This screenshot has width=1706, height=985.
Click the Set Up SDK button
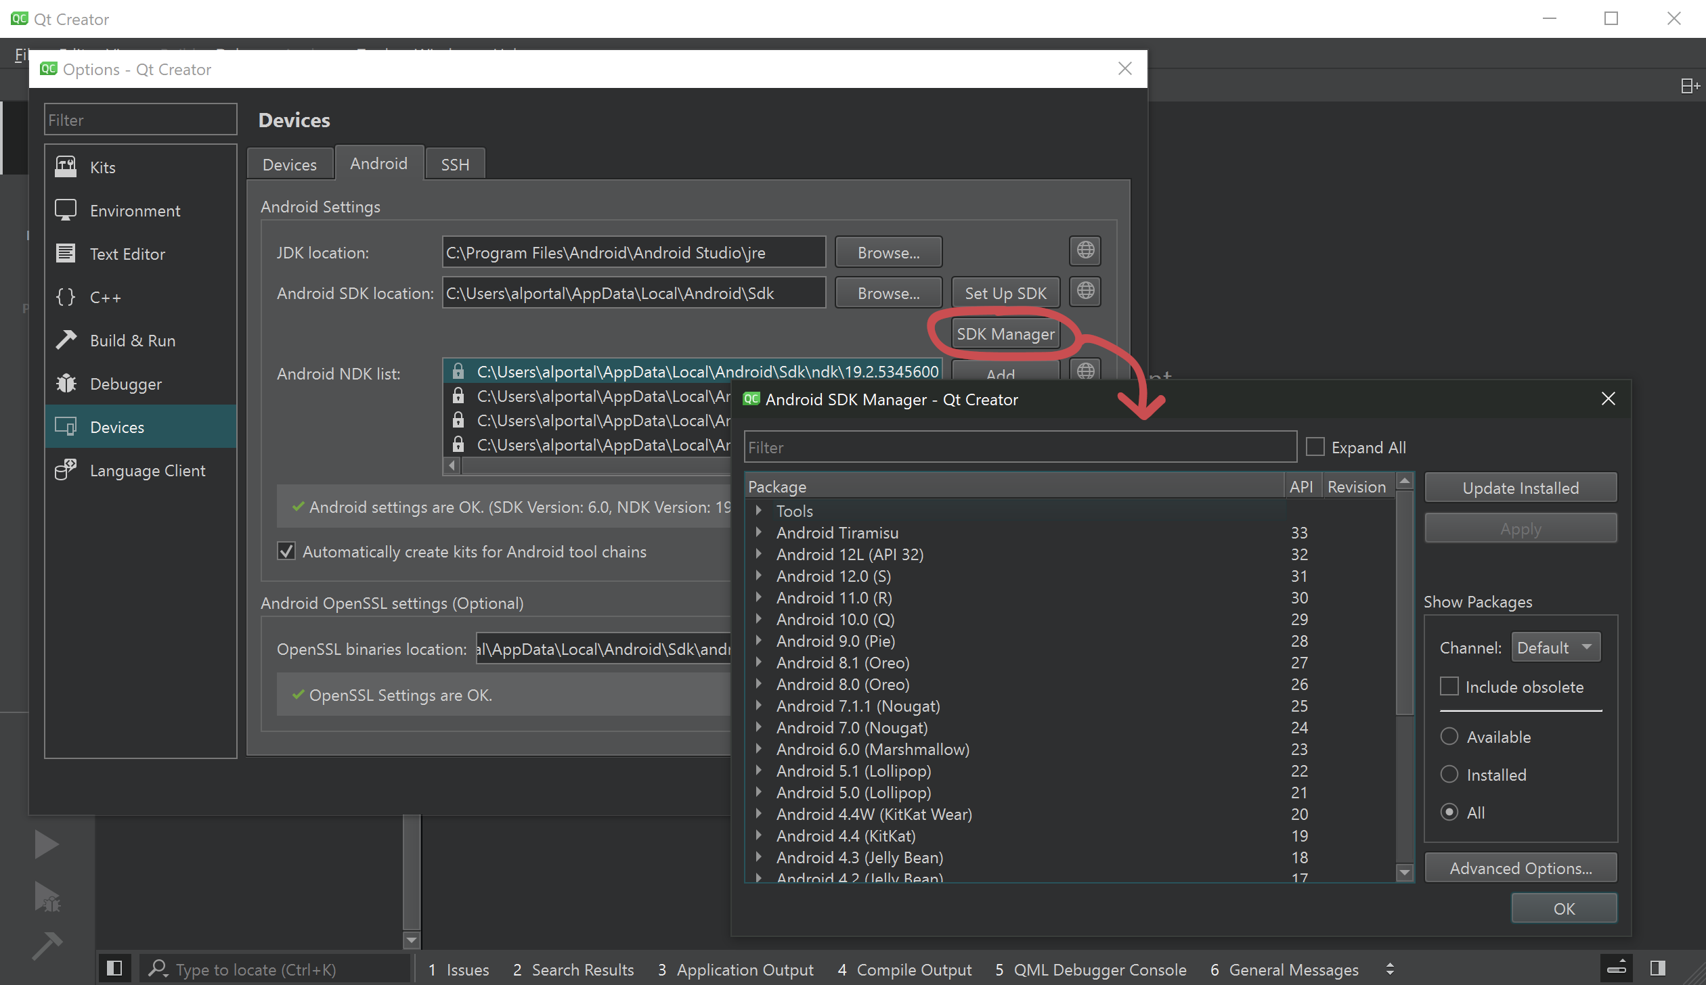tap(1005, 293)
